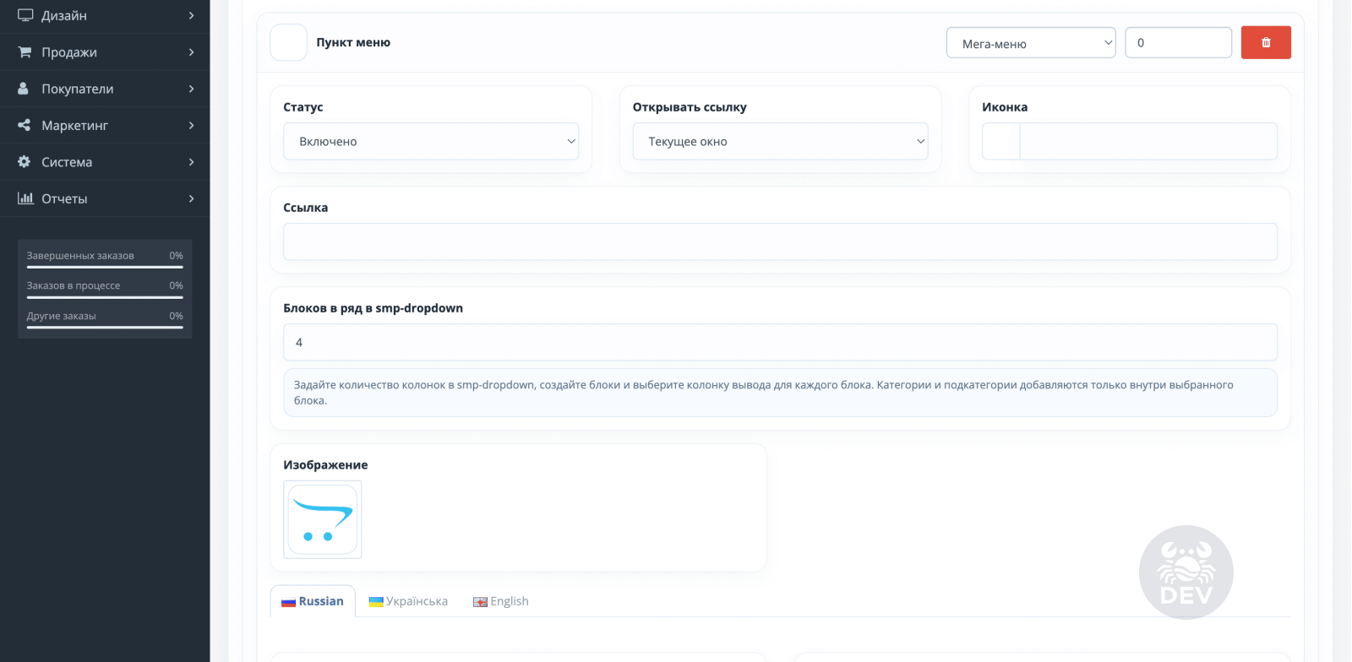Open the Система sidebar menu
This screenshot has height=662, width=1352.
(x=105, y=161)
